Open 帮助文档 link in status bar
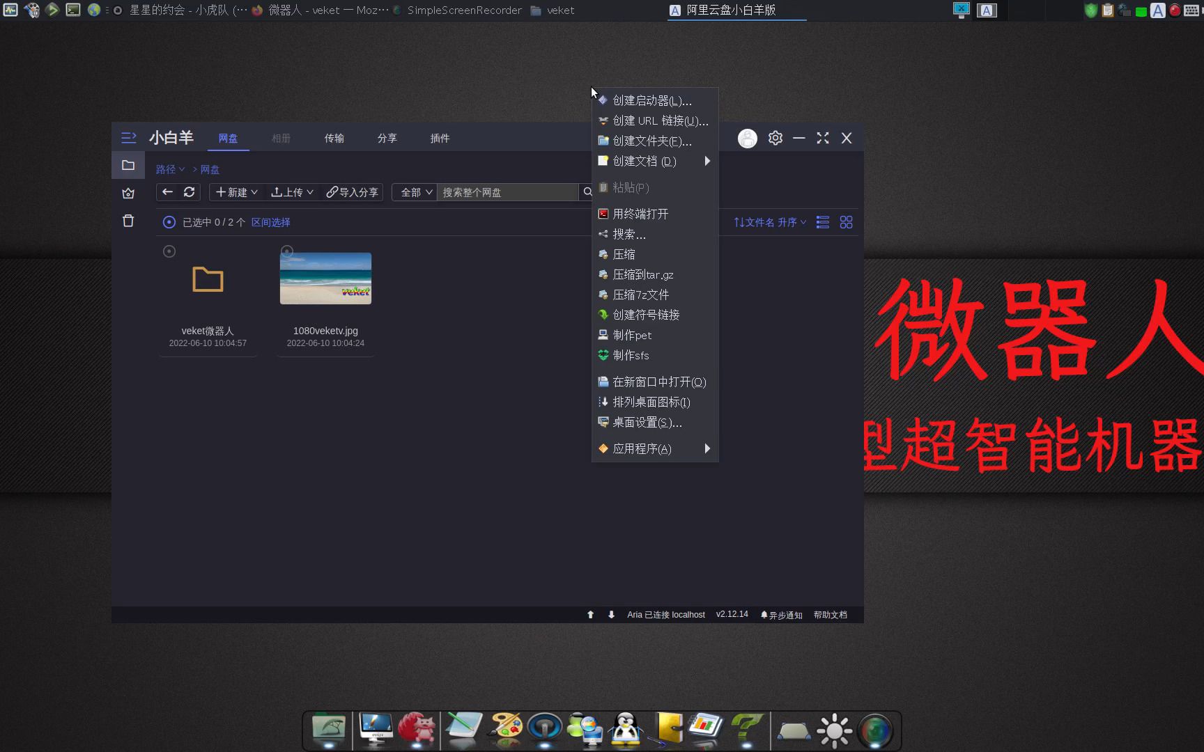 (x=831, y=615)
